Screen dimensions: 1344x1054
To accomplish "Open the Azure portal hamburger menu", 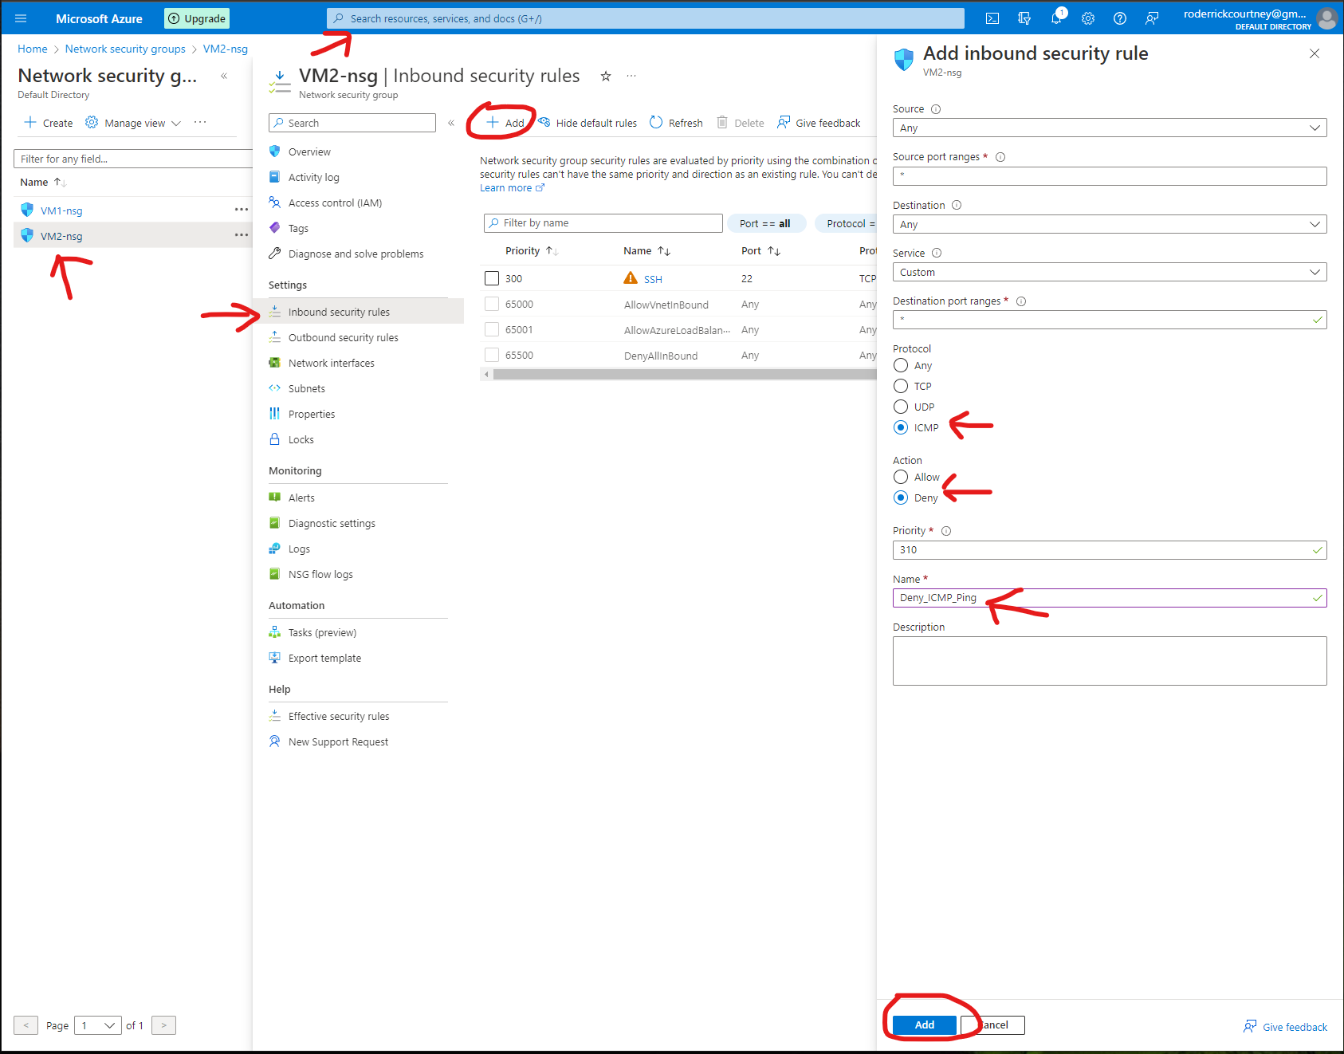I will [21, 18].
